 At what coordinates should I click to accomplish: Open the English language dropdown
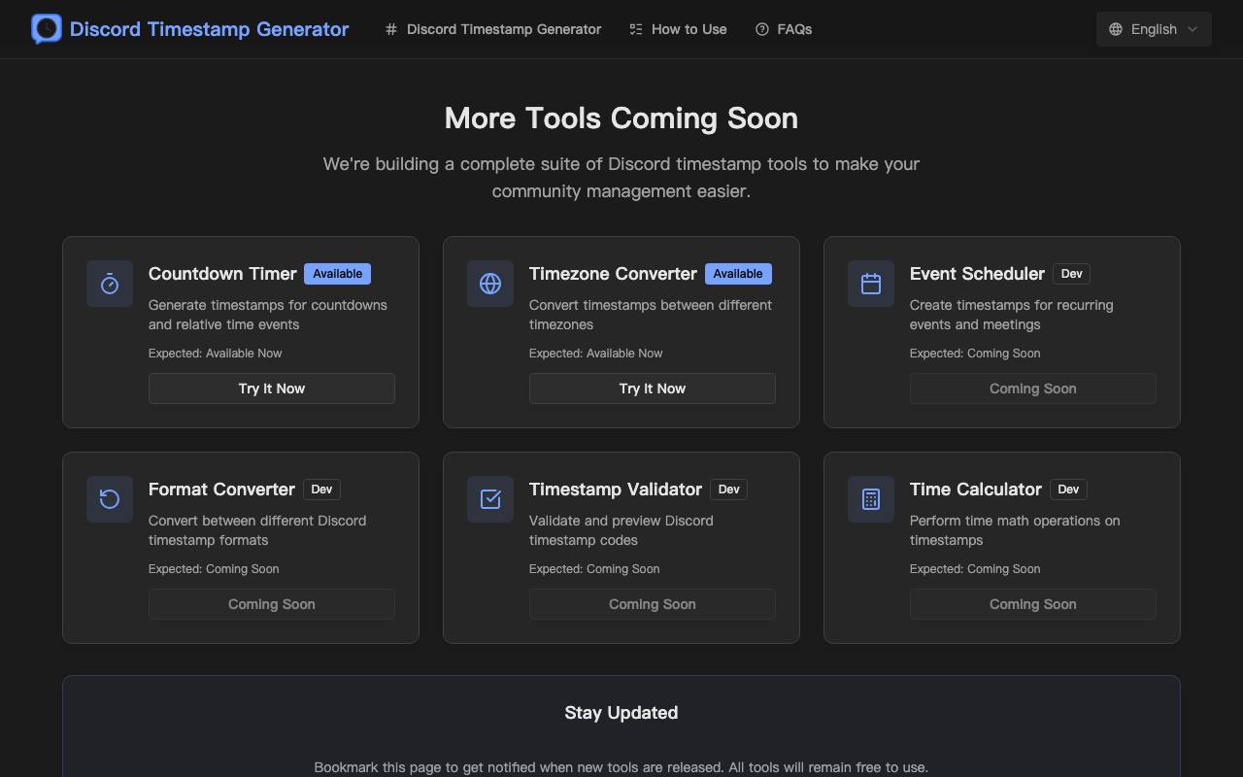[x=1154, y=29]
